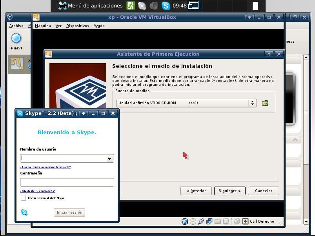Click the shared folders status icon
This screenshot has height=236, width=315.
[217, 221]
